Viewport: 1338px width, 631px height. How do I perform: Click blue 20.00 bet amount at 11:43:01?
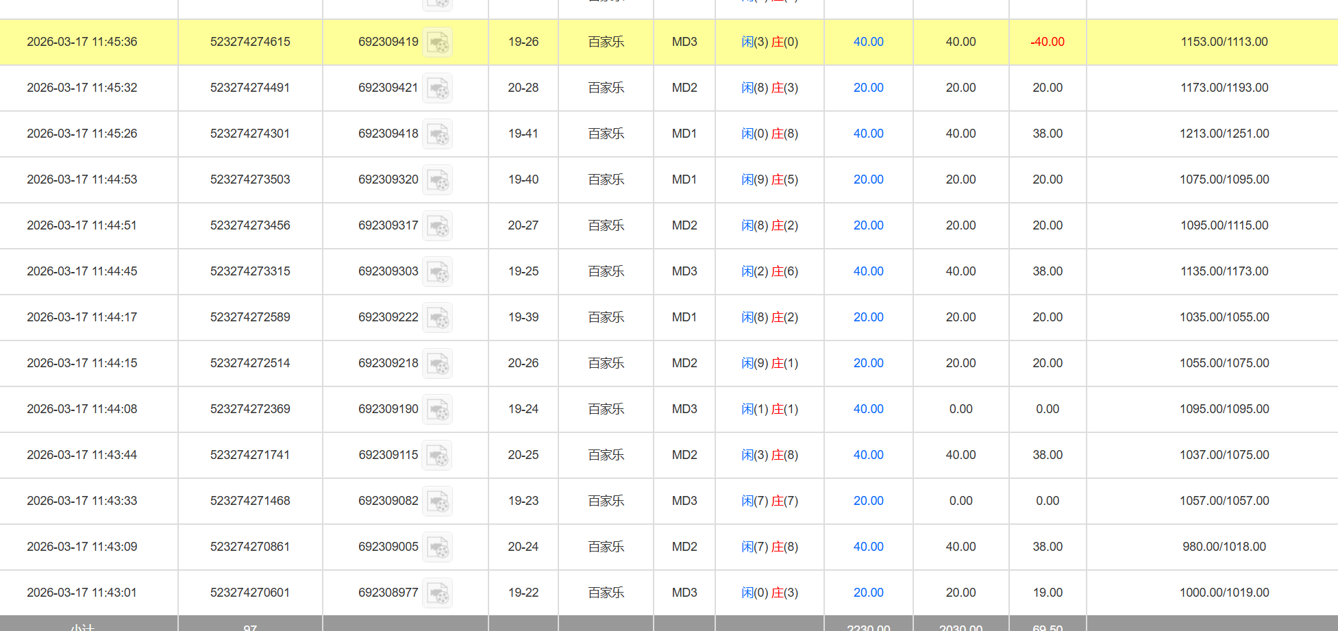(868, 593)
